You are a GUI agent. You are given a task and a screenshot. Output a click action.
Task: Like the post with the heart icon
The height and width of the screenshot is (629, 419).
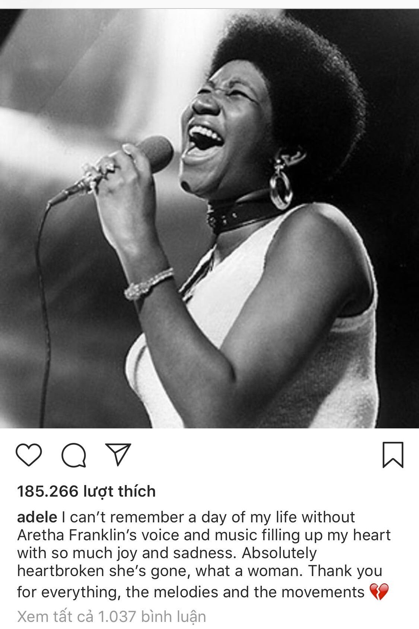click(29, 455)
